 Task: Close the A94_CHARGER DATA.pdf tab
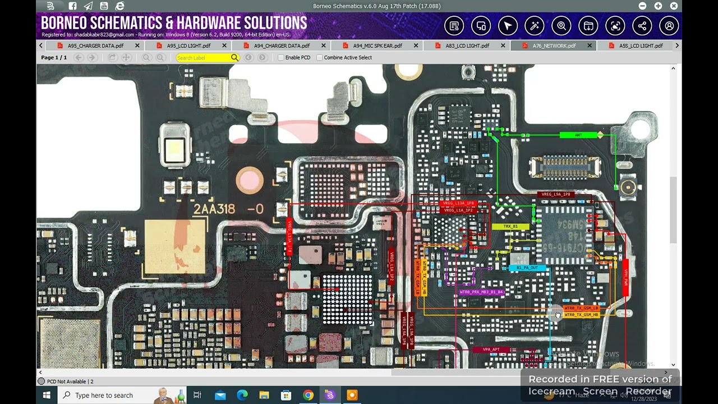323,45
